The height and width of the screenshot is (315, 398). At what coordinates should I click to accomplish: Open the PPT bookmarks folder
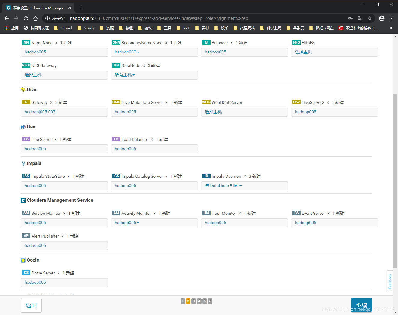[183, 28]
